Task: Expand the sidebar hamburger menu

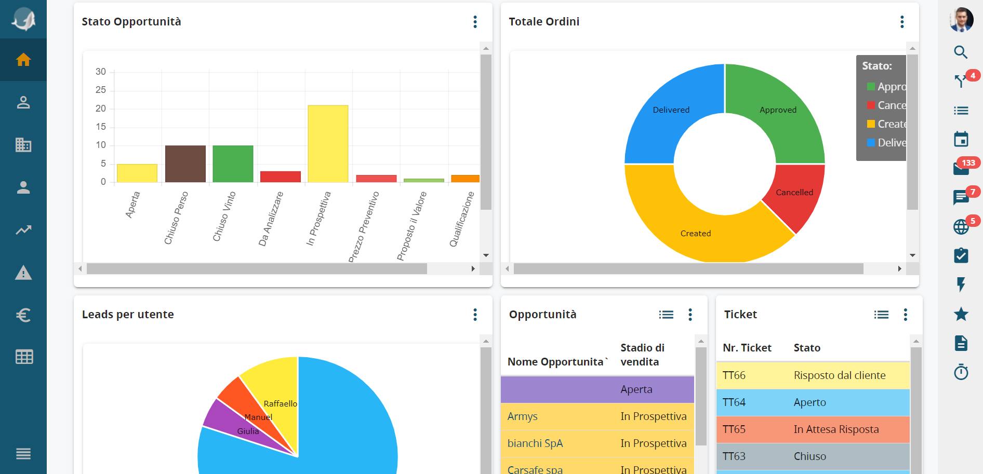Action: click(x=23, y=454)
